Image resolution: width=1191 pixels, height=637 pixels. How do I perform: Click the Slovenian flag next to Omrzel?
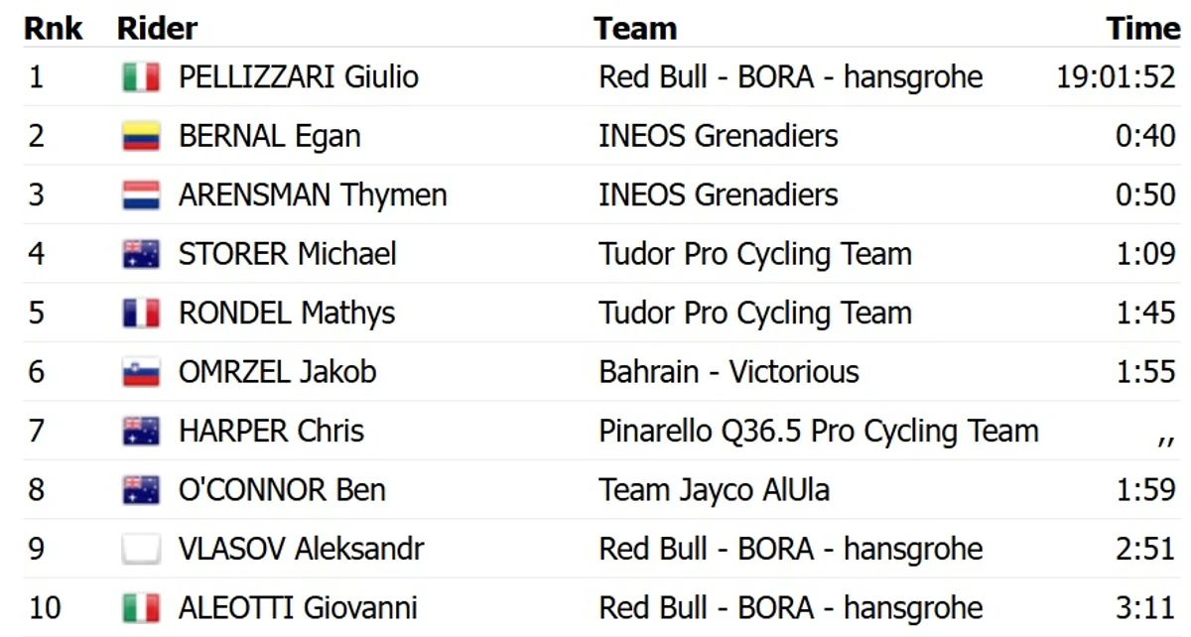coord(141,372)
